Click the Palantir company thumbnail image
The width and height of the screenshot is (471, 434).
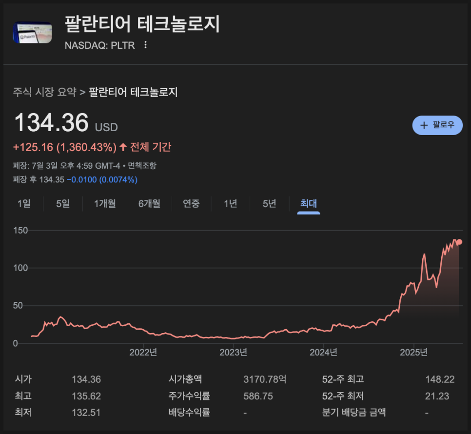(x=33, y=33)
